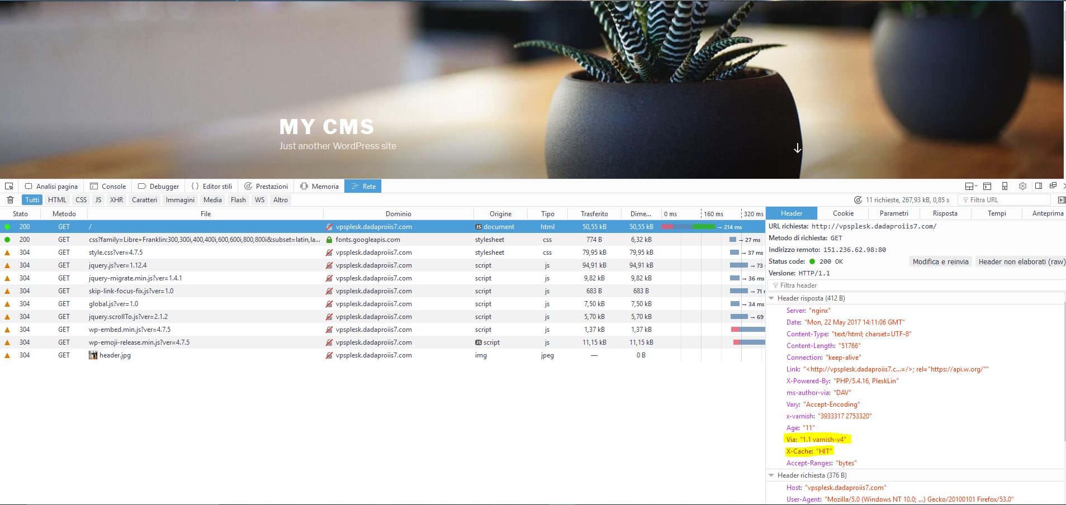Switch to the Prestazioni tab
Screen dimensions: 1066x505
tap(266, 186)
